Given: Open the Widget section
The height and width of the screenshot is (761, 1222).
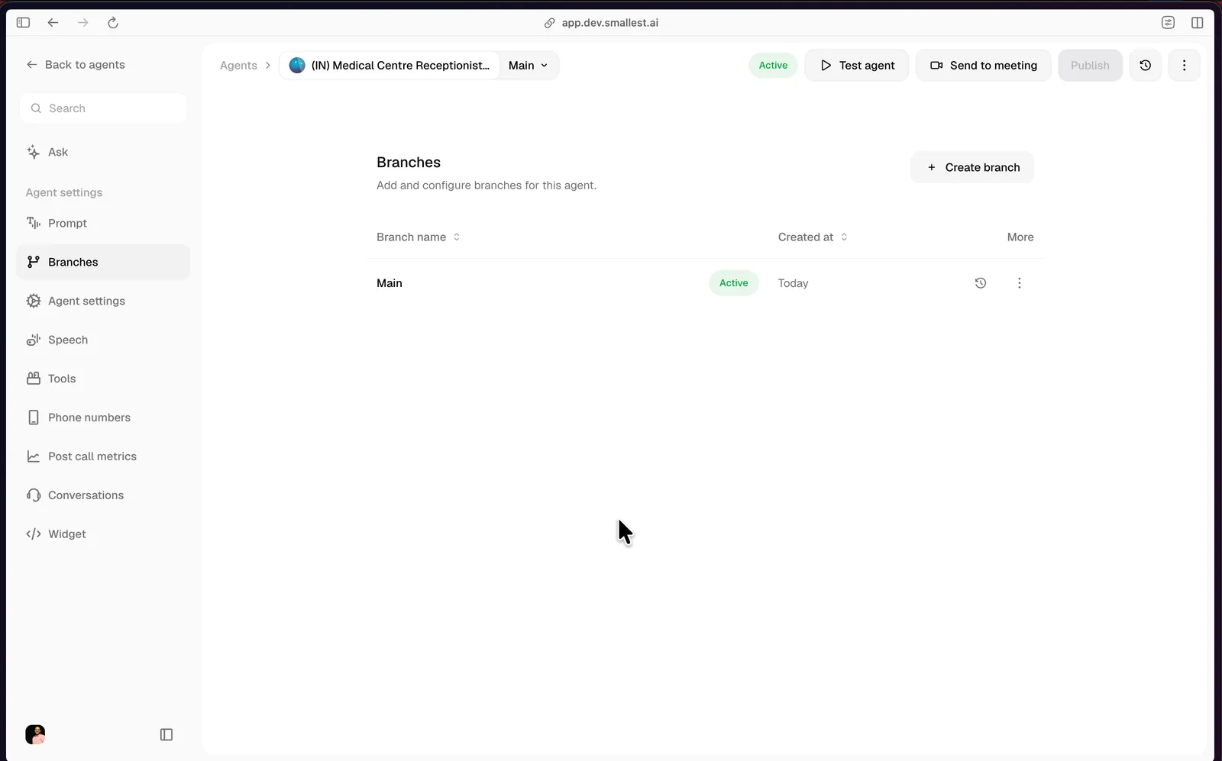Looking at the screenshot, I should pyautogui.click(x=103, y=534).
